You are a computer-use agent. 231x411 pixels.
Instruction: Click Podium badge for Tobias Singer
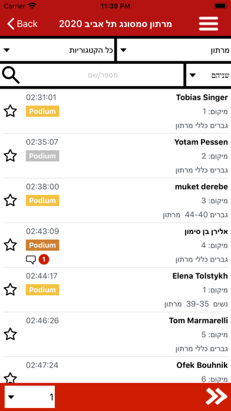click(x=42, y=112)
